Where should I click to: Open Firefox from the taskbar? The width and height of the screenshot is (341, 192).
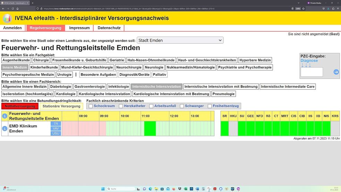tap(174, 189)
